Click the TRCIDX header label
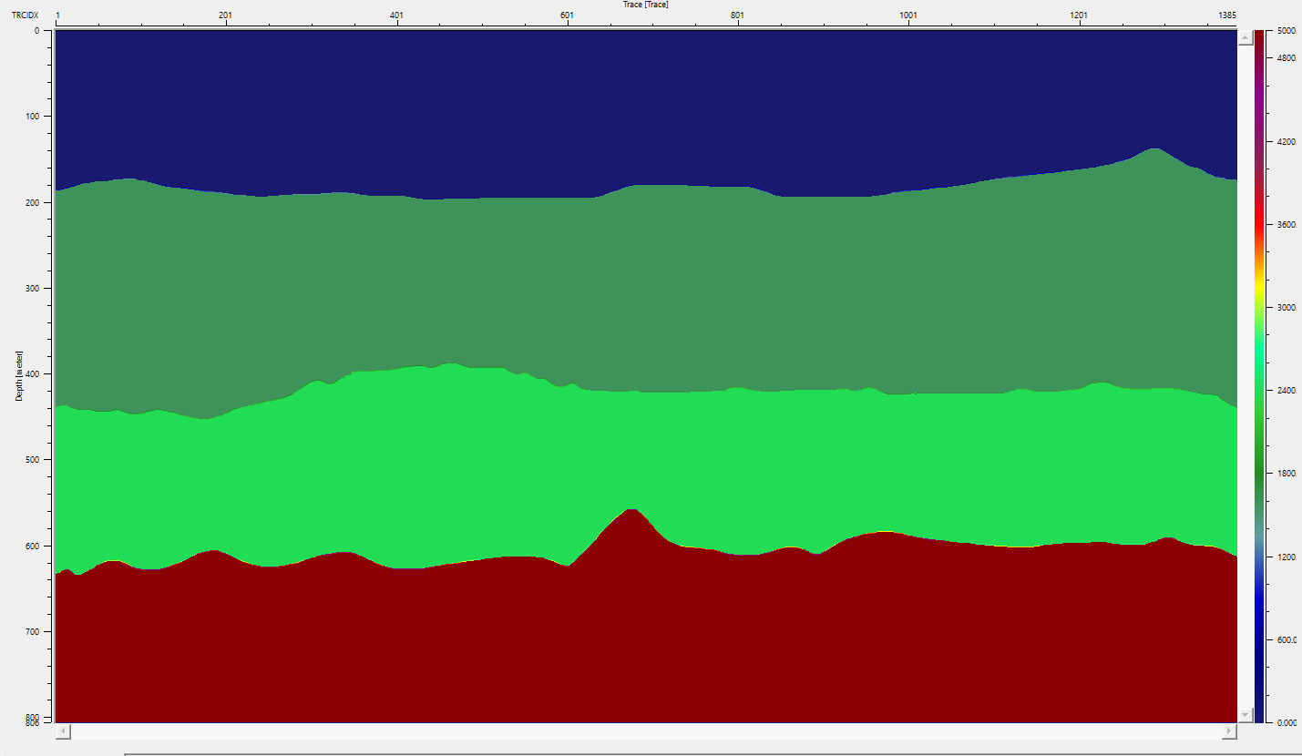Image resolution: width=1302 pixels, height=756 pixels. coord(24,15)
